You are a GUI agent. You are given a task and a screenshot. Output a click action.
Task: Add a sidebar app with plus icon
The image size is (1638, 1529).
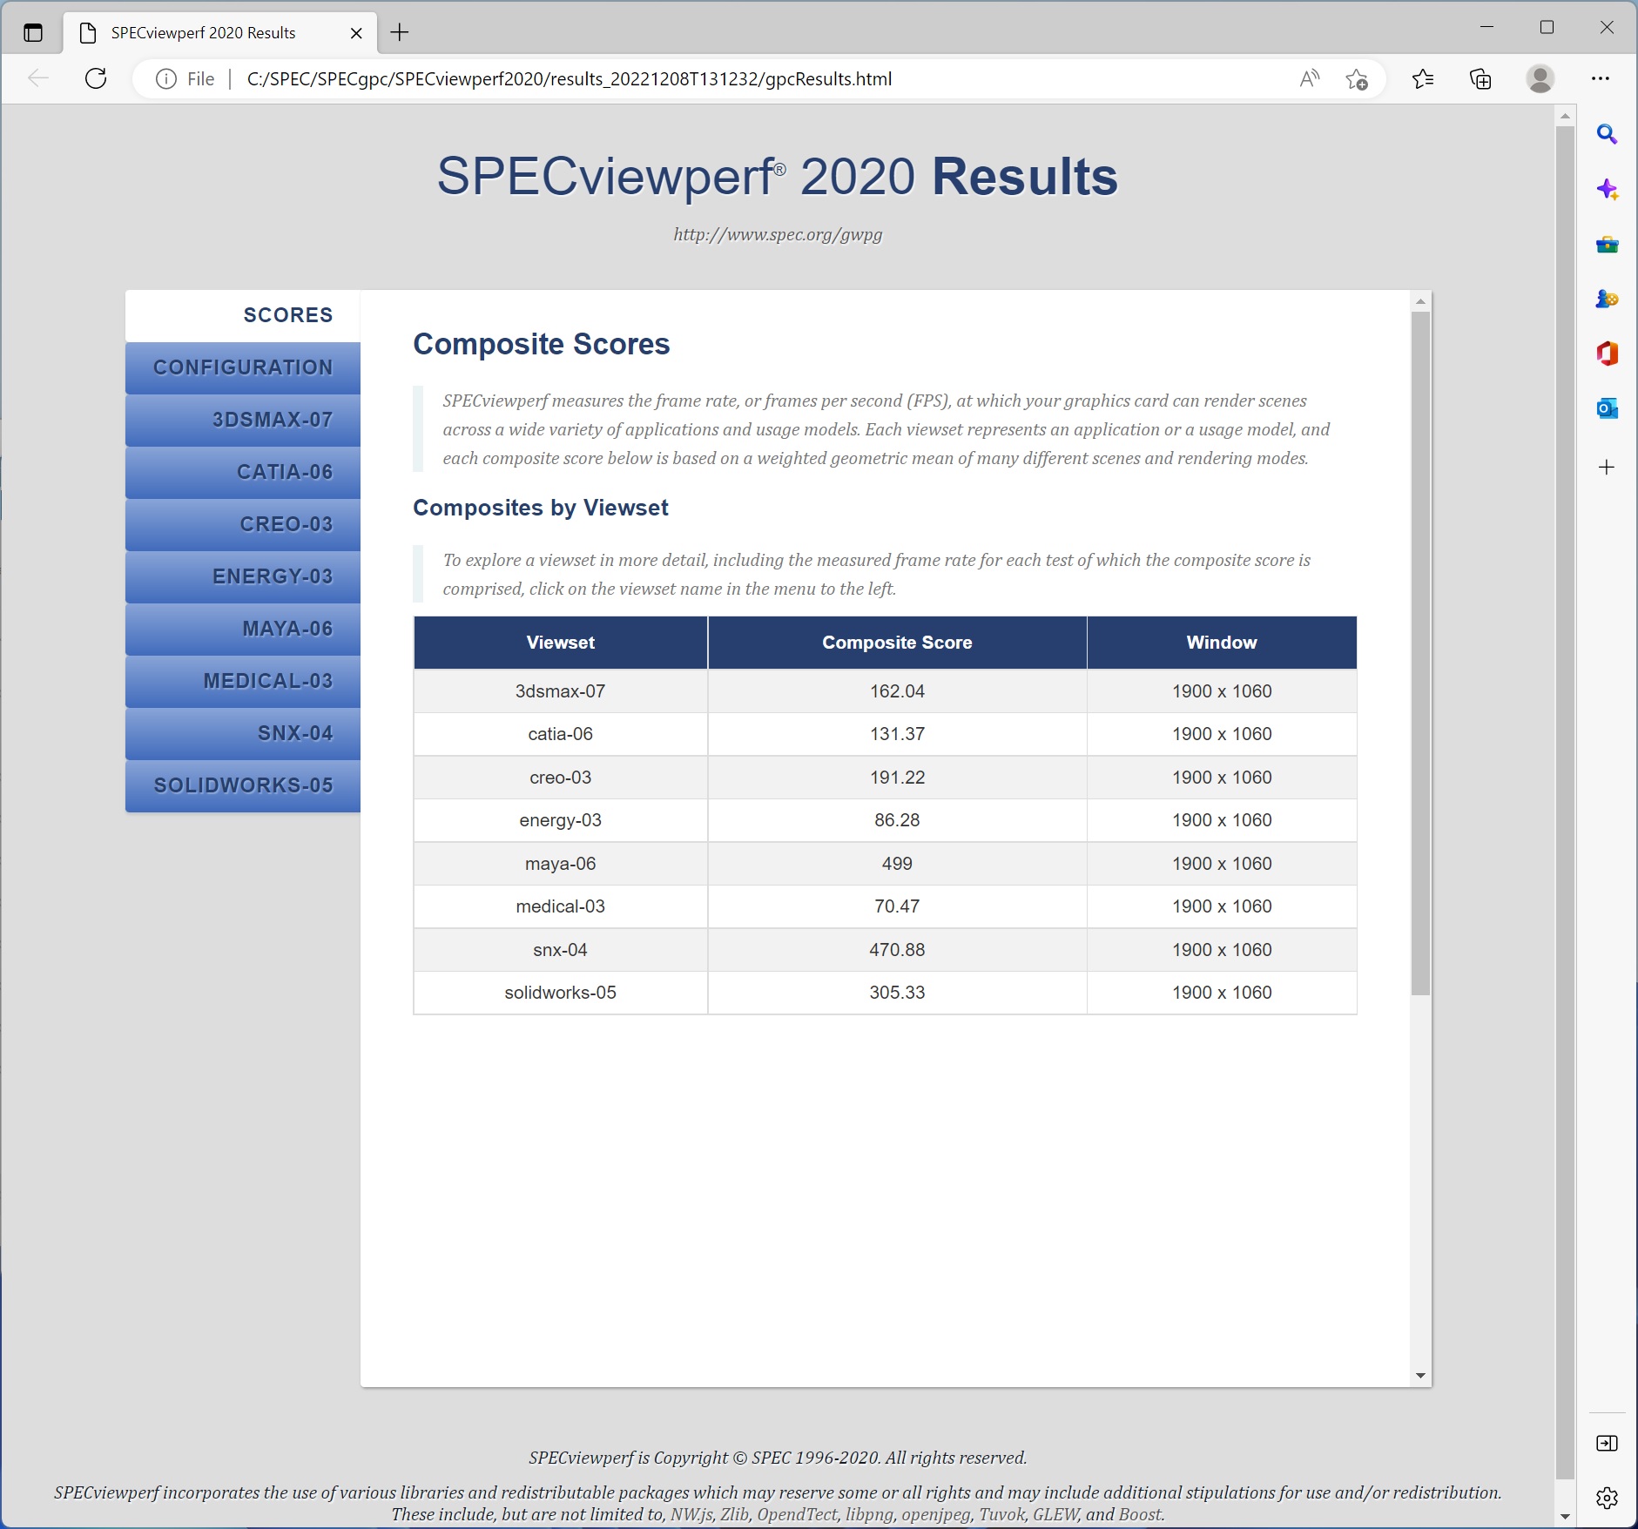(1607, 468)
